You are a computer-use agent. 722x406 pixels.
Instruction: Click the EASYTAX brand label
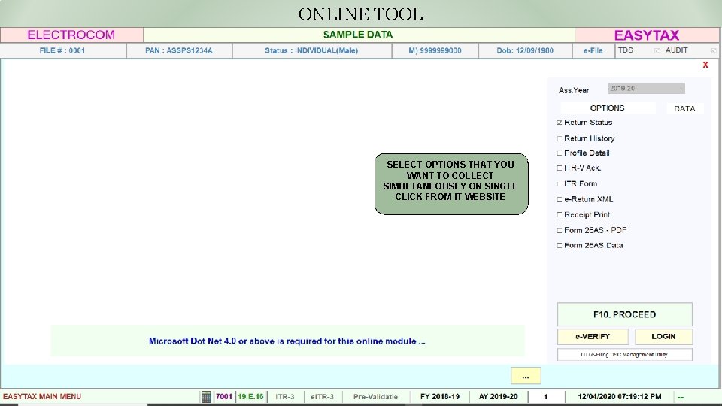click(647, 35)
